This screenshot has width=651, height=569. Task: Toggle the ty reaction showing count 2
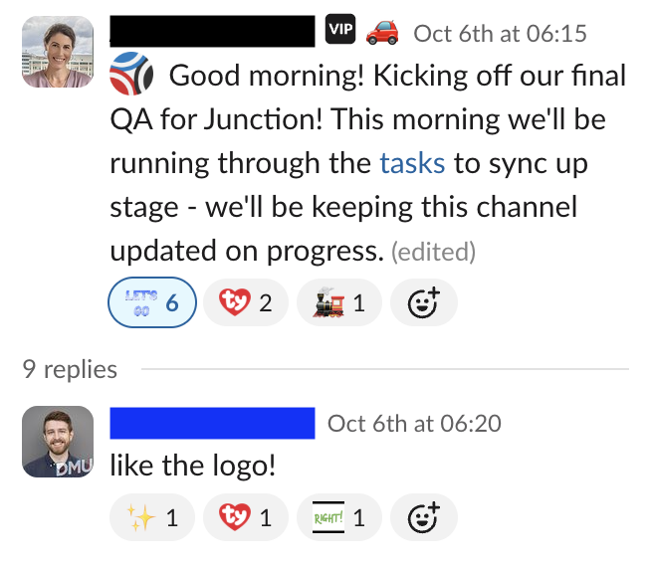[x=245, y=301]
